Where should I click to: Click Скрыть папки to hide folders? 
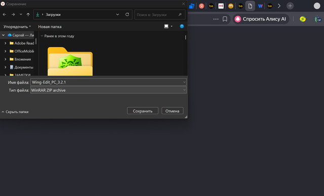click(x=15, y=112)
